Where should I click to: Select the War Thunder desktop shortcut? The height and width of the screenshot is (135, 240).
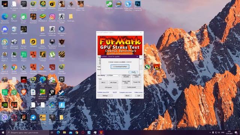click(x=71, y=5)
